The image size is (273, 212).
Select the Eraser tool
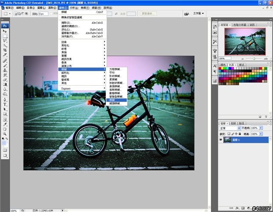coord(5,79)
